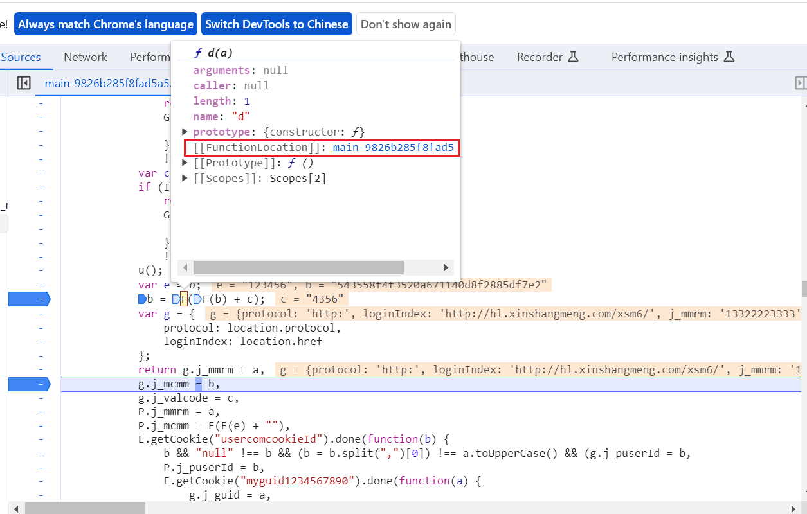Image resolution: width=807 pixels, height=514 pixels.
Task: Click the popup scrollbar's right arrow
Action: tap(446, 267)
